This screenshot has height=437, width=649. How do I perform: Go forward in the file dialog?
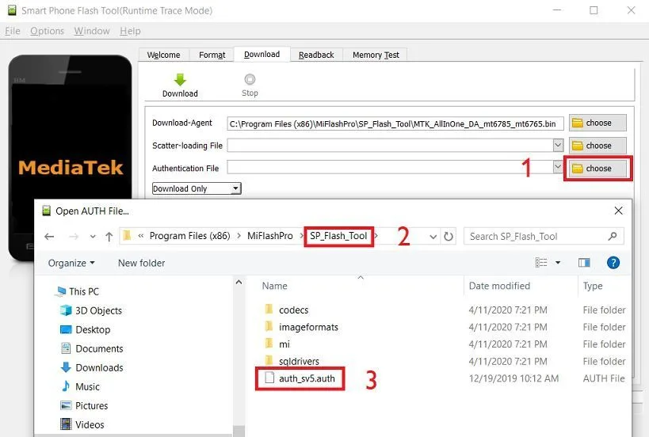pos(74,237)
